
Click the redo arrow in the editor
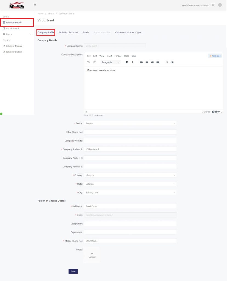coord(94,62)
